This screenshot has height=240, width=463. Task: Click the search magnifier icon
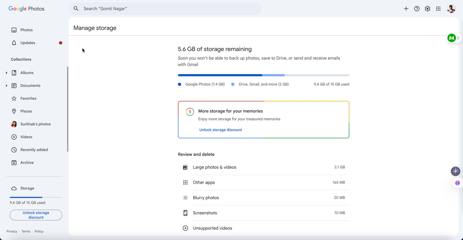(76, 9)
